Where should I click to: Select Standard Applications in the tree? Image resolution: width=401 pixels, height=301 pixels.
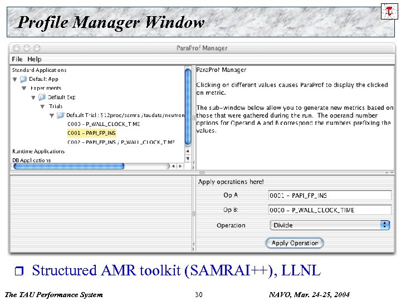39,70
